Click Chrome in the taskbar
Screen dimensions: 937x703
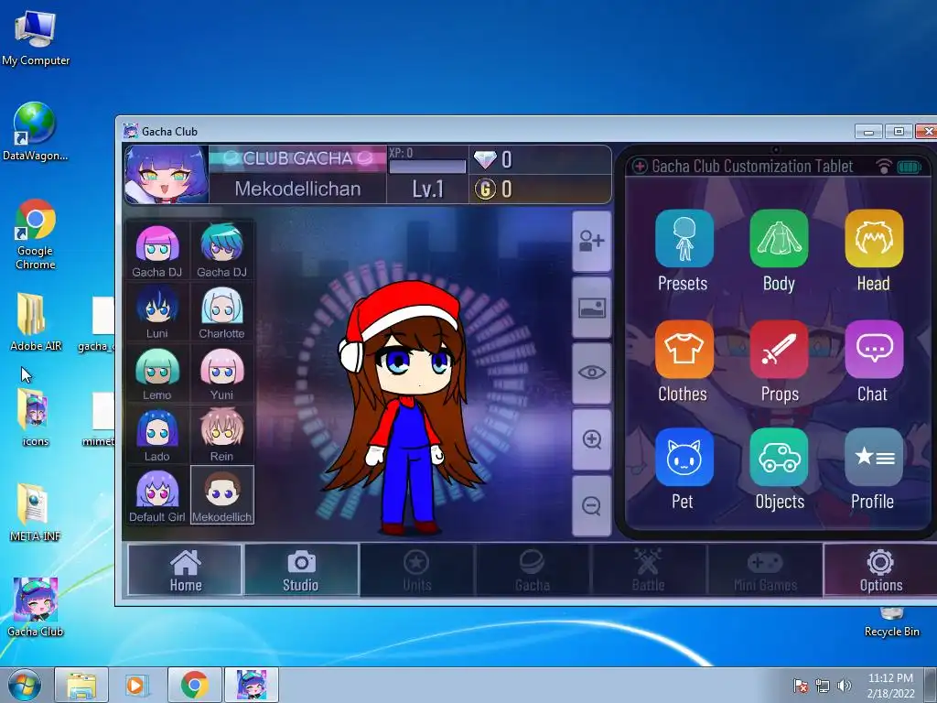pos(194,685)
